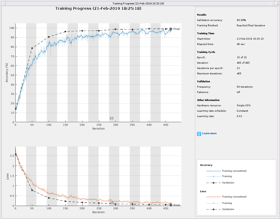
Task: Select loss validation marker at iteration 50
Action: (32, 190)
